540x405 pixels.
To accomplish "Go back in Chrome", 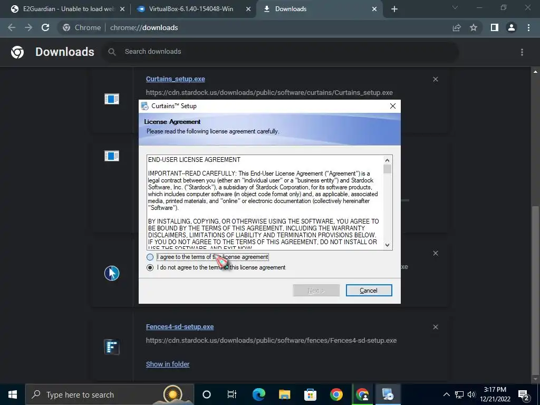I will coord(12,27).
